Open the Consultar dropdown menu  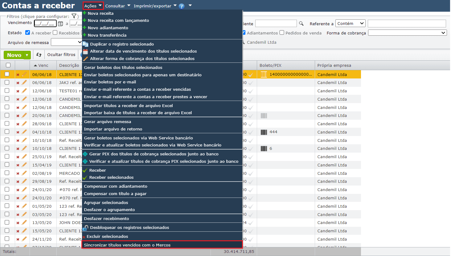[x=118, y=6]
